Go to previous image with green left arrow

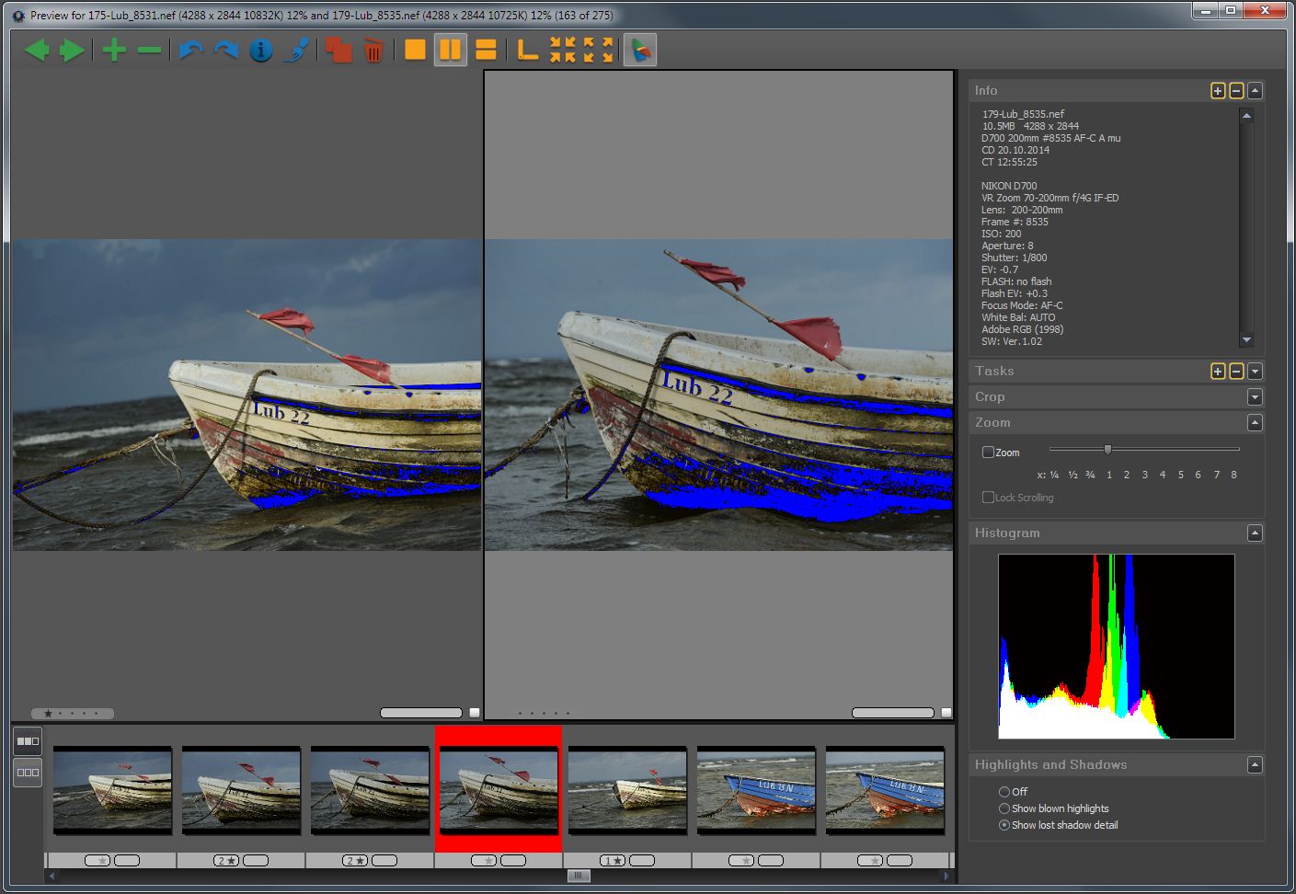[x=37, y=50]
